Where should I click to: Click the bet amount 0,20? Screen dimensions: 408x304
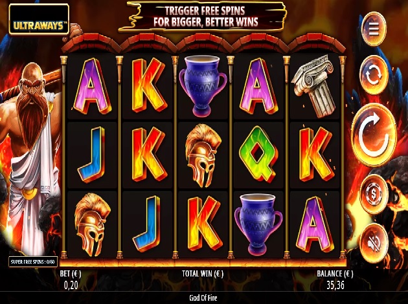[71, 285]
